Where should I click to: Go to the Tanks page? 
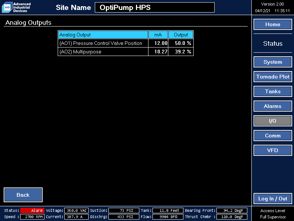pos(273,91)
